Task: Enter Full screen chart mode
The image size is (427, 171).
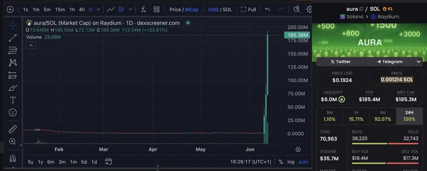Action: pos(248,10)
